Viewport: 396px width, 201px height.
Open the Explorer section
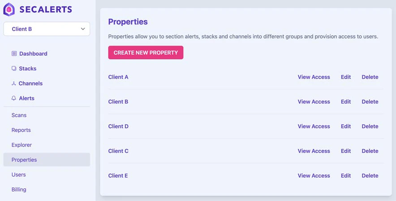[22, 145]
